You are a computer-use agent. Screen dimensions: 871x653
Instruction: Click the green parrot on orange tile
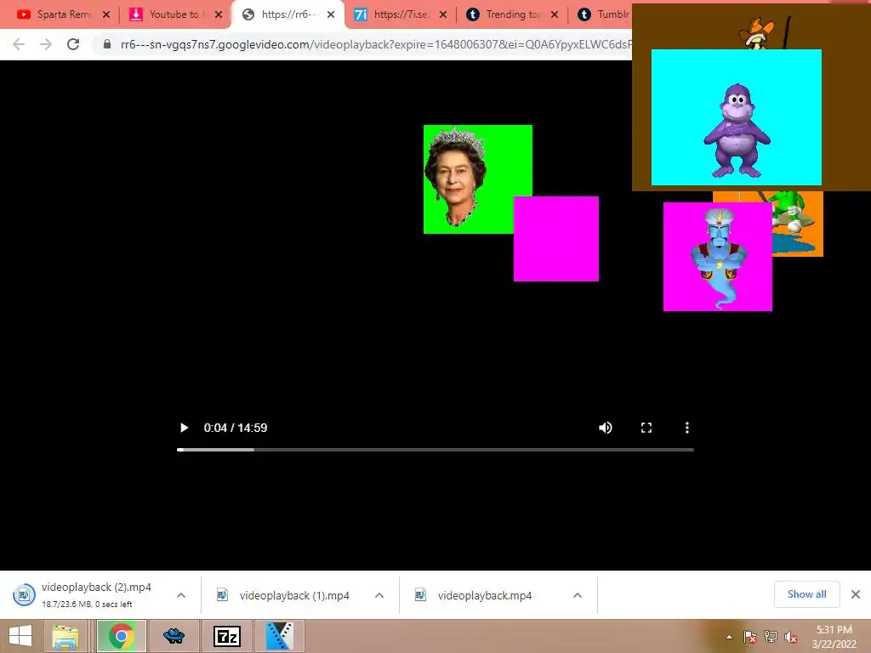(x=797, y=224)
